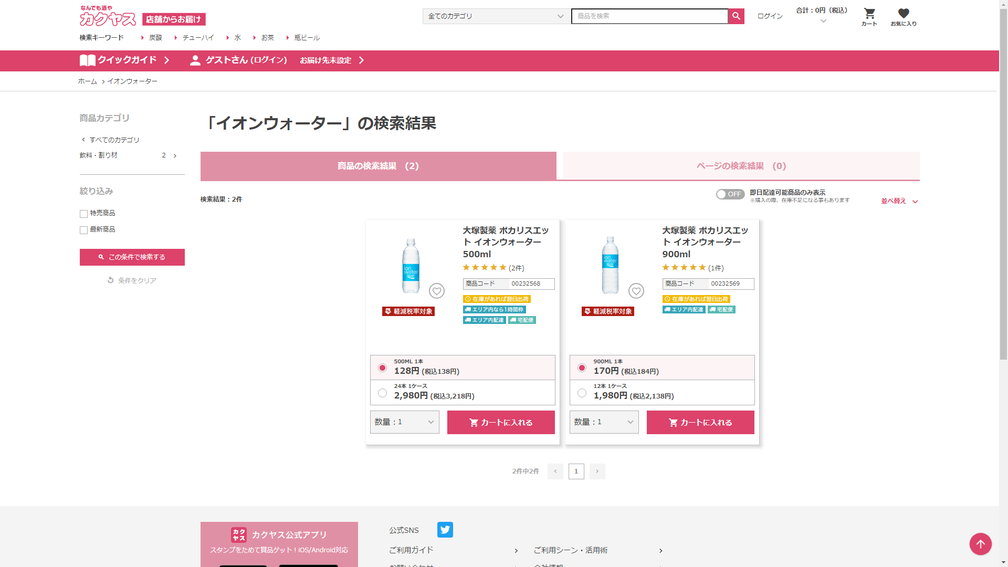Open the shopping cart icon
This screenshot has height=567, width=1008.
pyautogui.click(x=869, y=14)
